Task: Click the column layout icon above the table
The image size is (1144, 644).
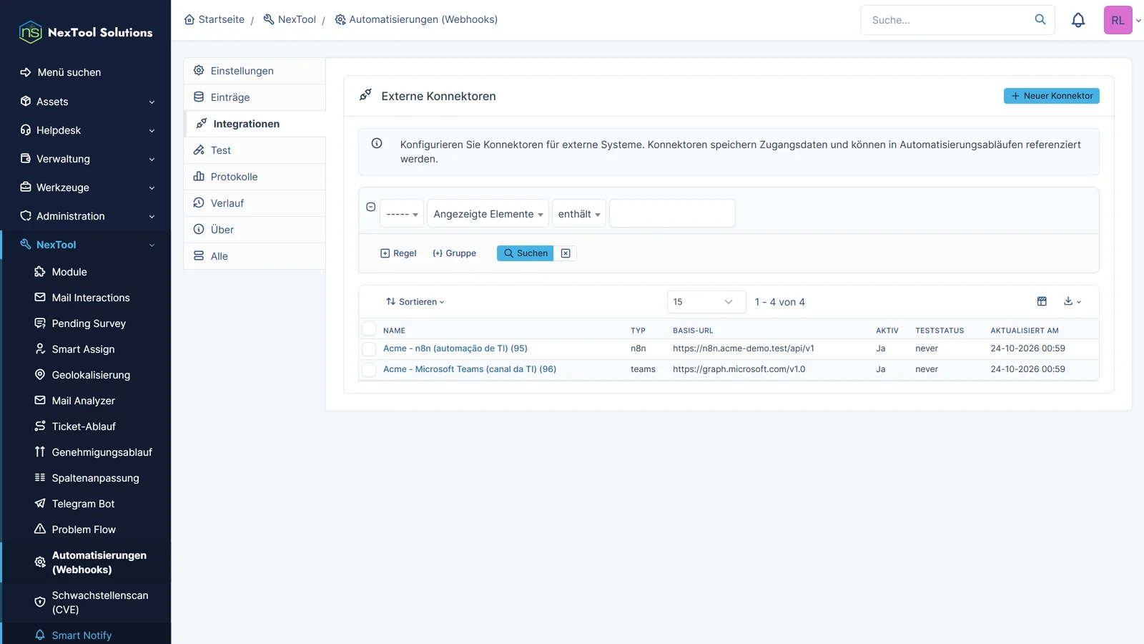Action: click(x=1042, y=301)
